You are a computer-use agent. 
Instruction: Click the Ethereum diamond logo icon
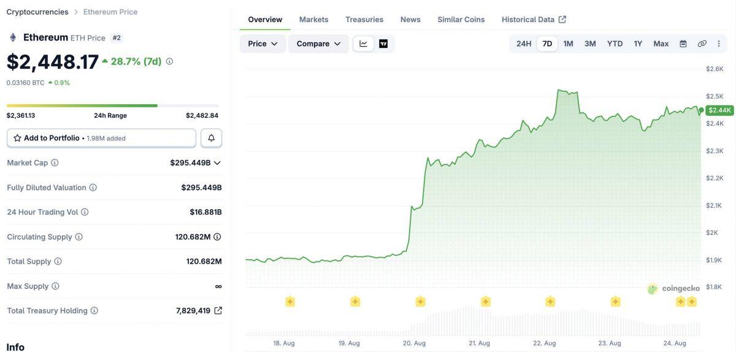(x=13, y=37)
